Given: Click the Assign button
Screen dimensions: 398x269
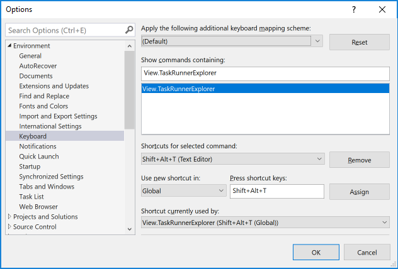Looking at the screenshot, I should (360, 192).
